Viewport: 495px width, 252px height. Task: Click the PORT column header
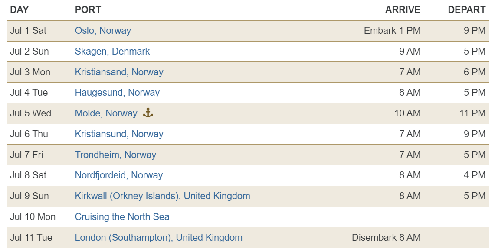coord(88,10)
